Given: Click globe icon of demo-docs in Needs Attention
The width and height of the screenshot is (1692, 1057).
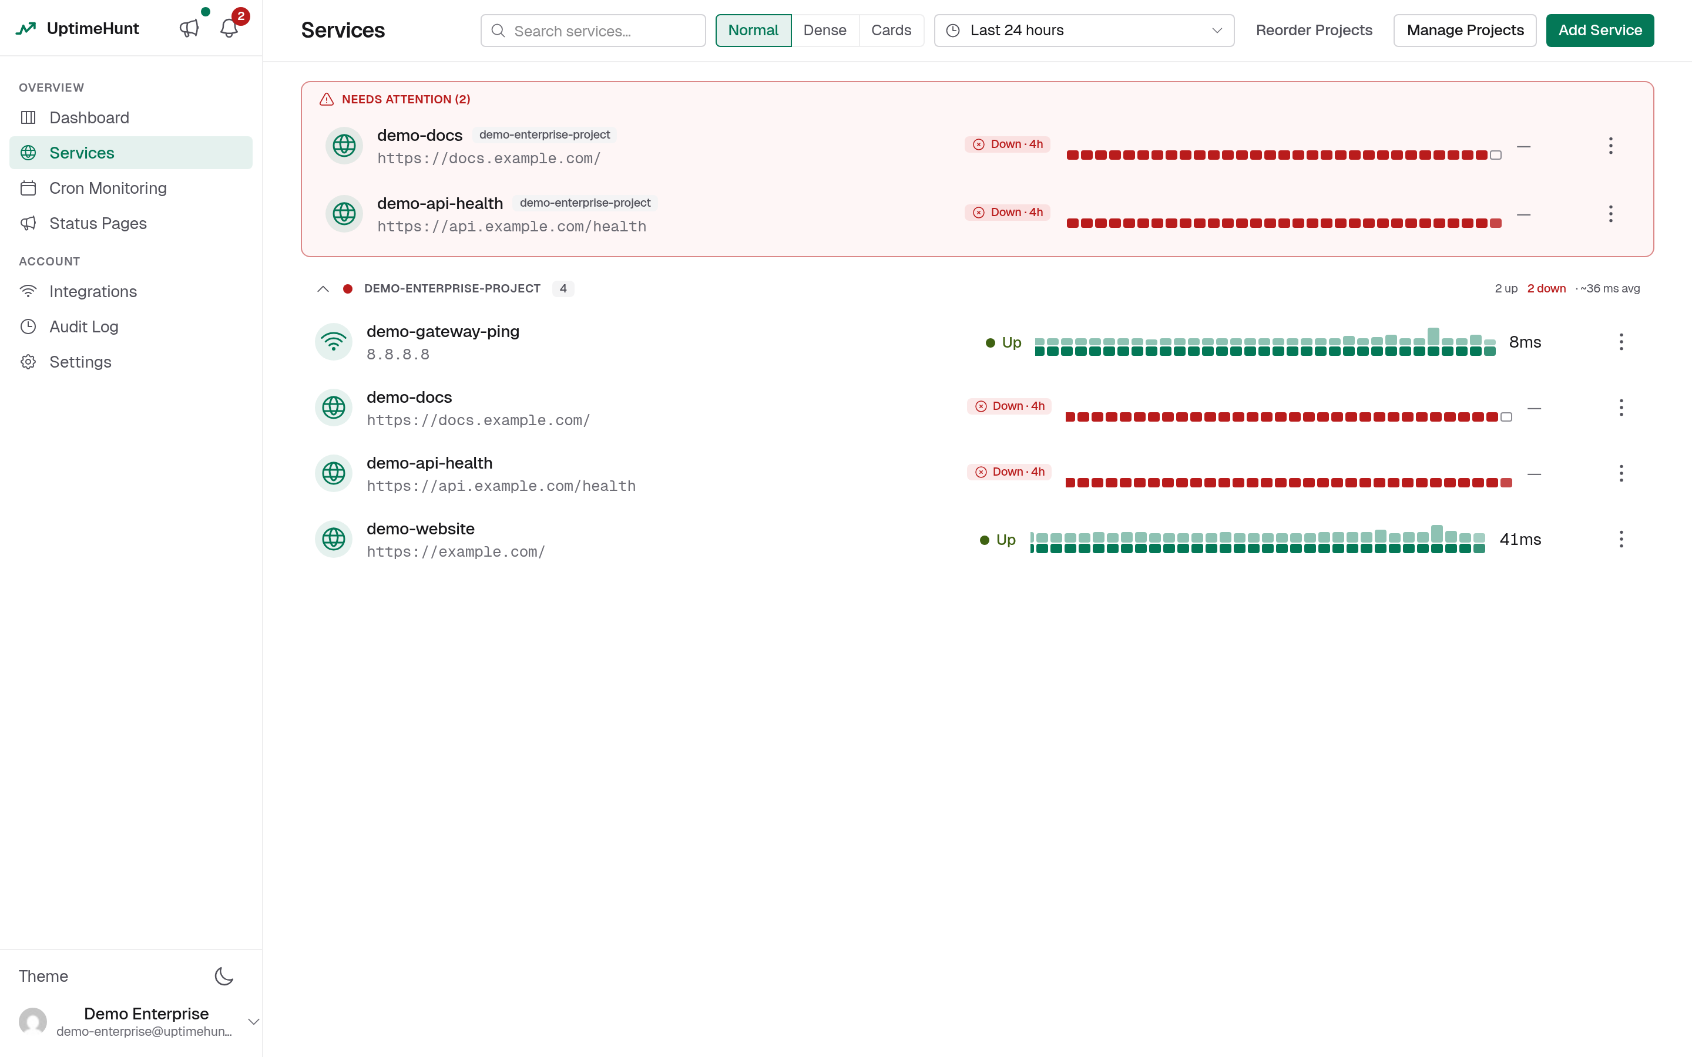Looking at the screenshot, I should coord(344,146).
